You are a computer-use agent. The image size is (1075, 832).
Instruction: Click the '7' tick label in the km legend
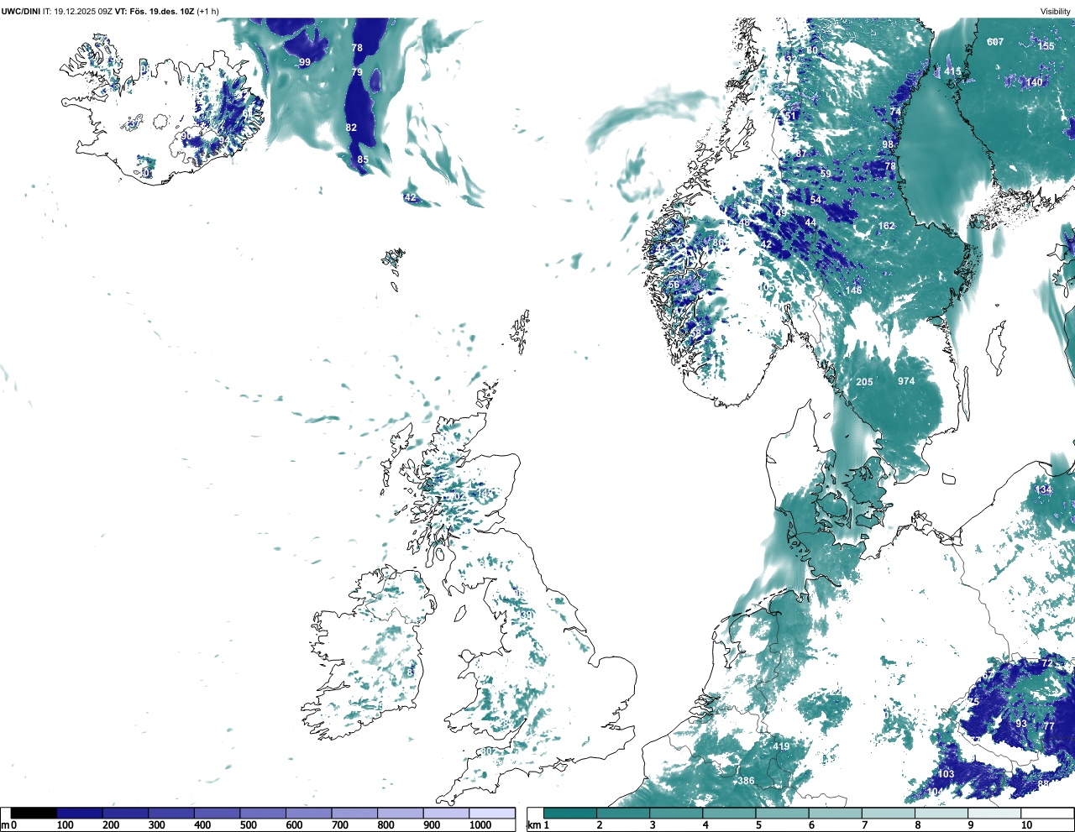864,825
